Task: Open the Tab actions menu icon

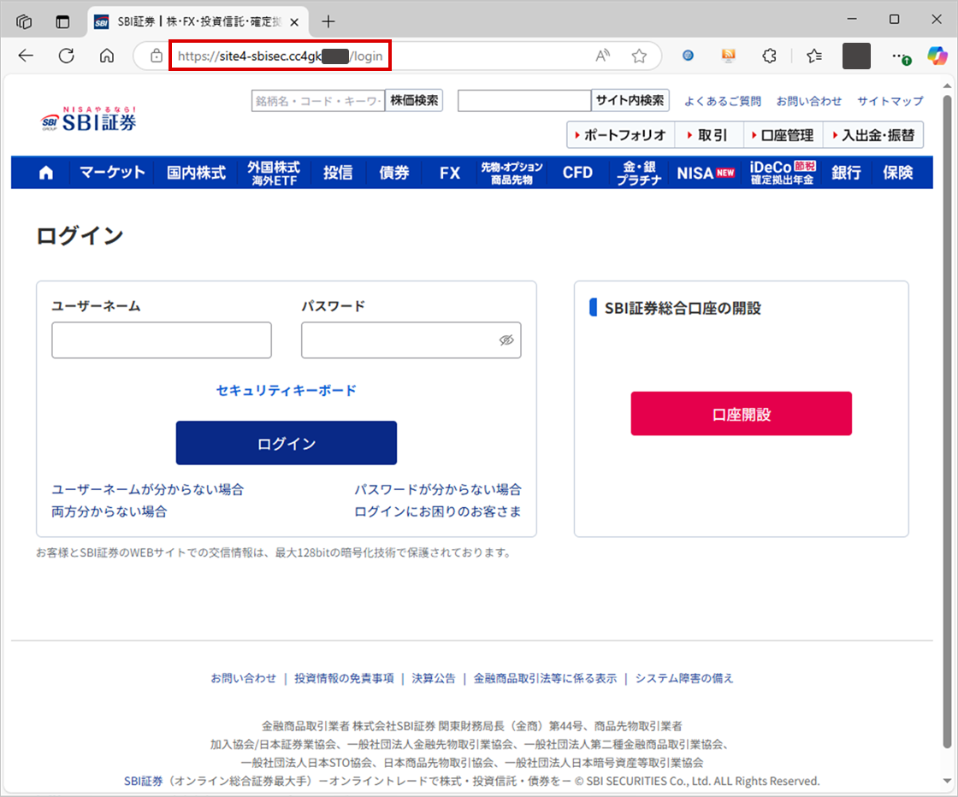Action: click(62, 22)
